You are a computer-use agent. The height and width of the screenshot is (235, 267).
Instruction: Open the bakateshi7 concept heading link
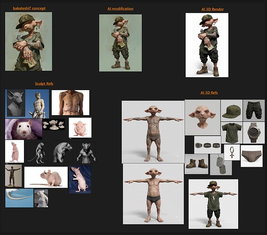[x=29, y=8]
